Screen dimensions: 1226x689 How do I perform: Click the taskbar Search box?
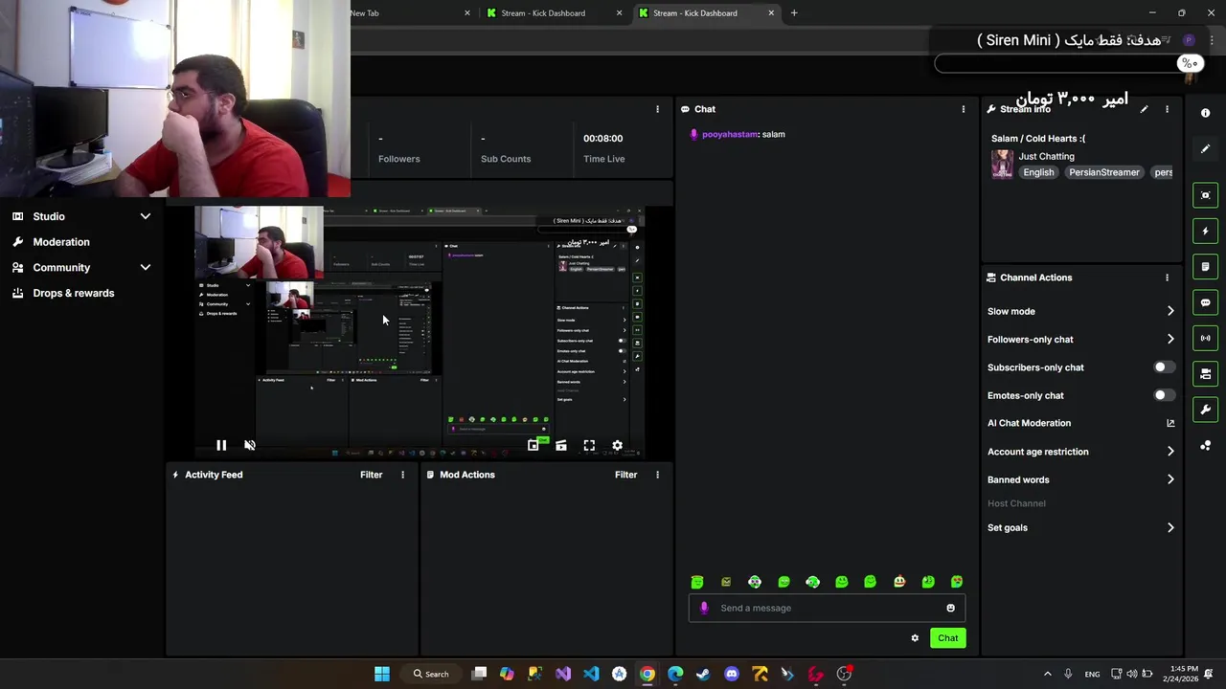pos(429,674)
